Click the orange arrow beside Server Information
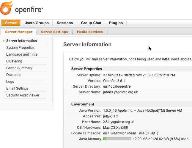Viewport: 192px width, 148px height. [x=4, y=41]
